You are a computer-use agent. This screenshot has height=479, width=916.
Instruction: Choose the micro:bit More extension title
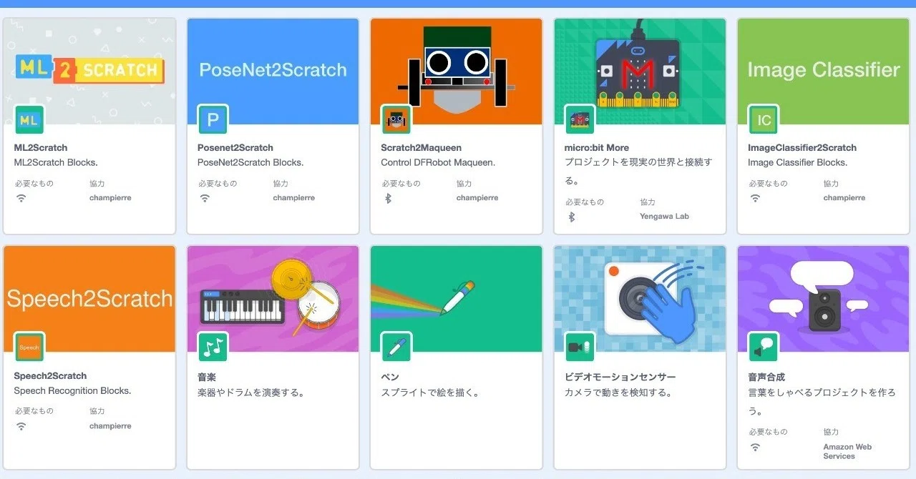tap(597, 148)
